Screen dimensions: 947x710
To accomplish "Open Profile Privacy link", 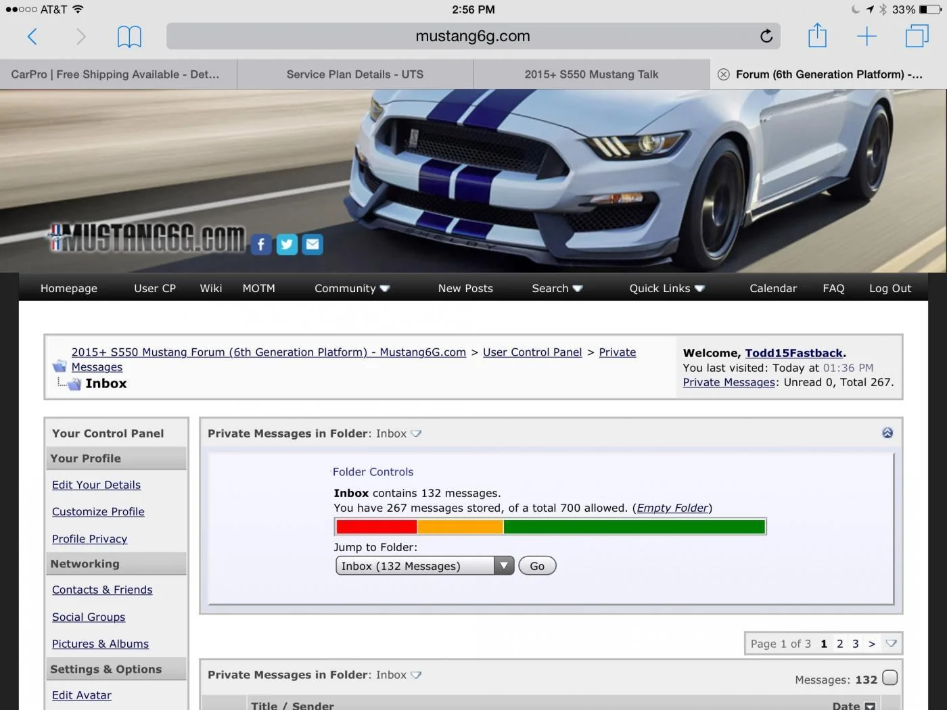I will coord(89,539).
